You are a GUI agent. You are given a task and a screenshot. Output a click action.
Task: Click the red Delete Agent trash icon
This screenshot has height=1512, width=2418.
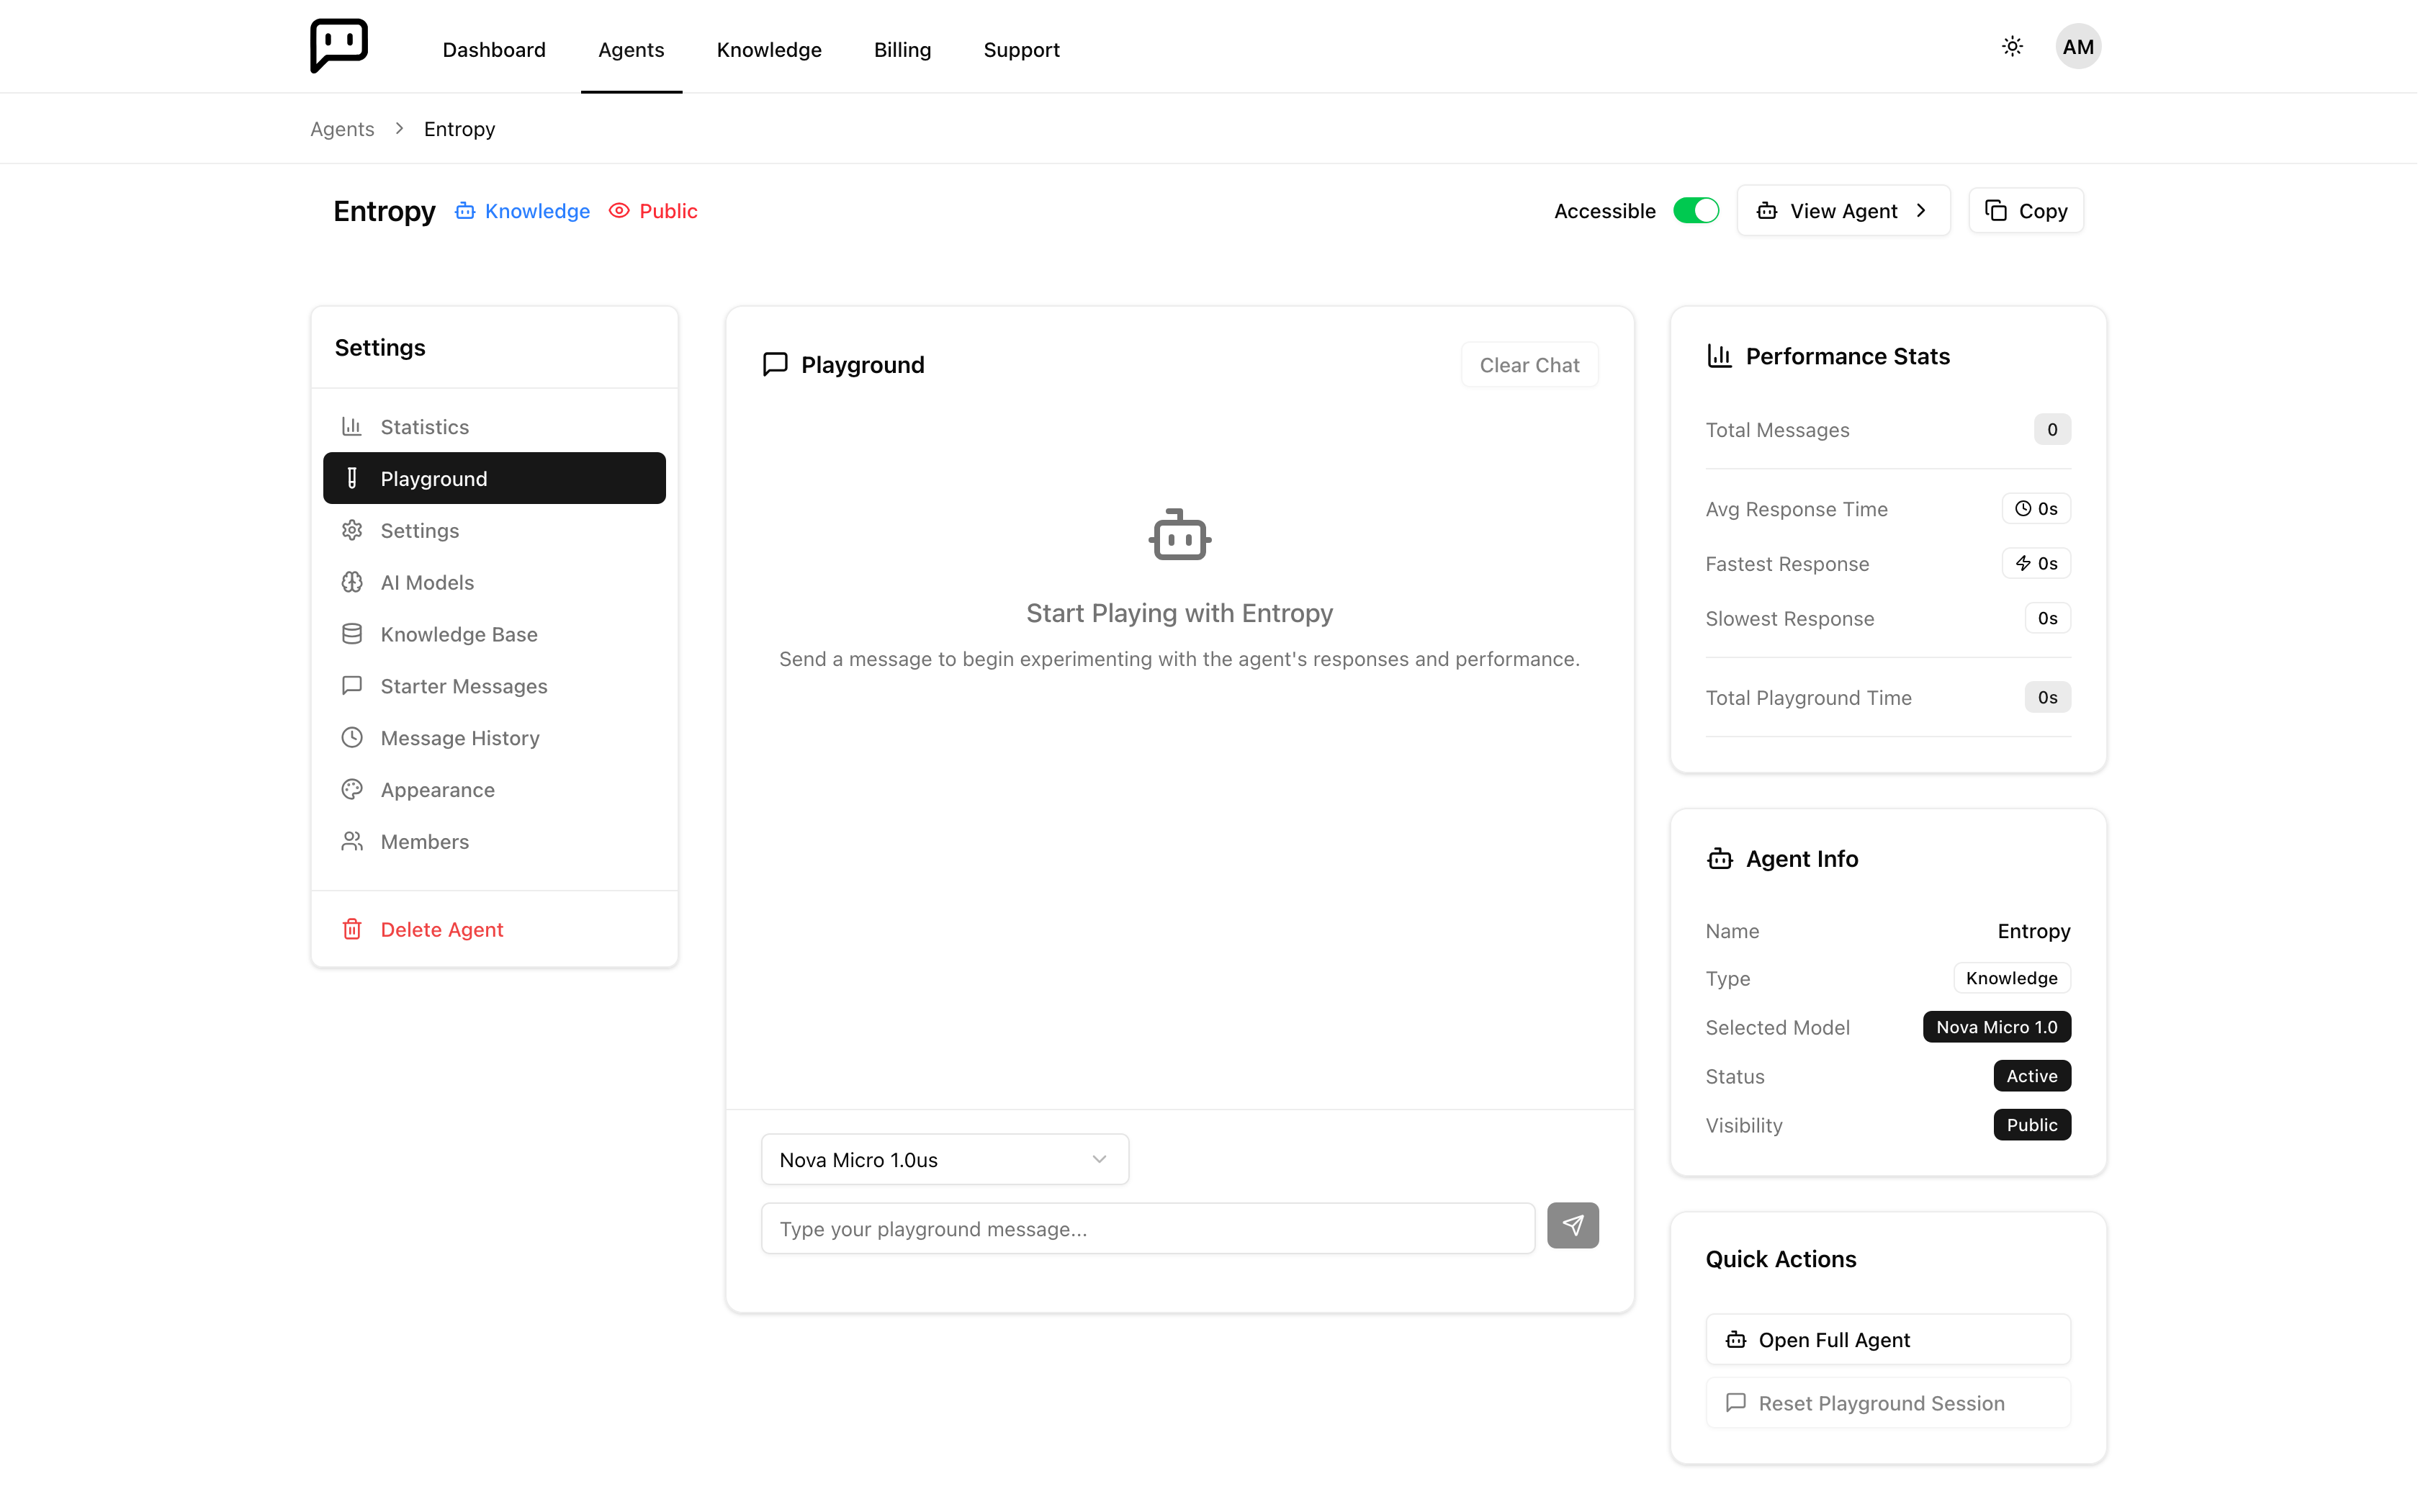pos(352,930)
